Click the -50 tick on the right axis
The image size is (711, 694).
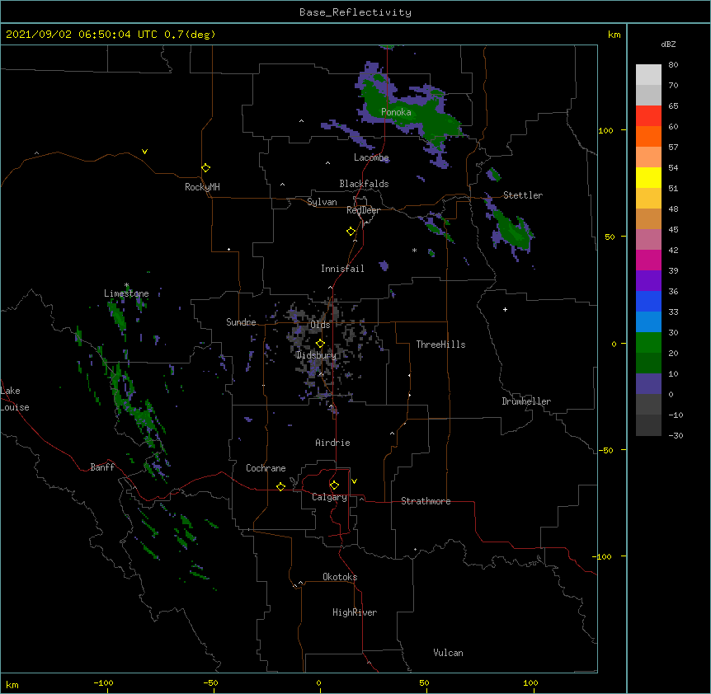point(605,450)
